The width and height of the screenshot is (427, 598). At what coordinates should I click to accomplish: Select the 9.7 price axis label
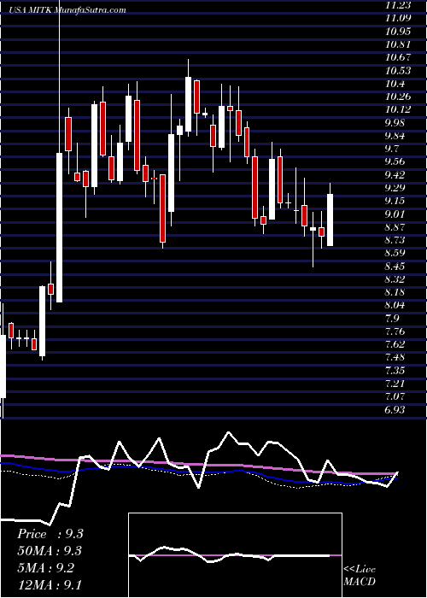pyautogui.click(x=393, y=149)
